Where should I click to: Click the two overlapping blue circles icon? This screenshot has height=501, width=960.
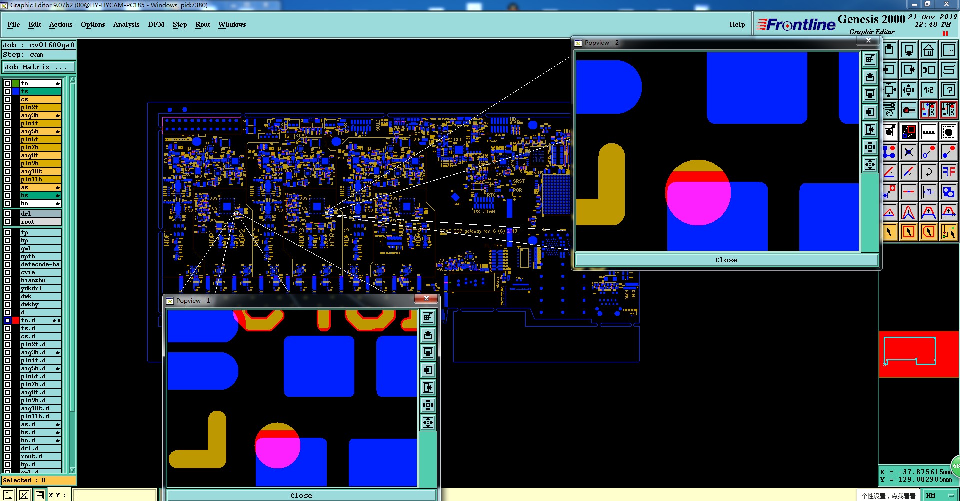point(949,191)
